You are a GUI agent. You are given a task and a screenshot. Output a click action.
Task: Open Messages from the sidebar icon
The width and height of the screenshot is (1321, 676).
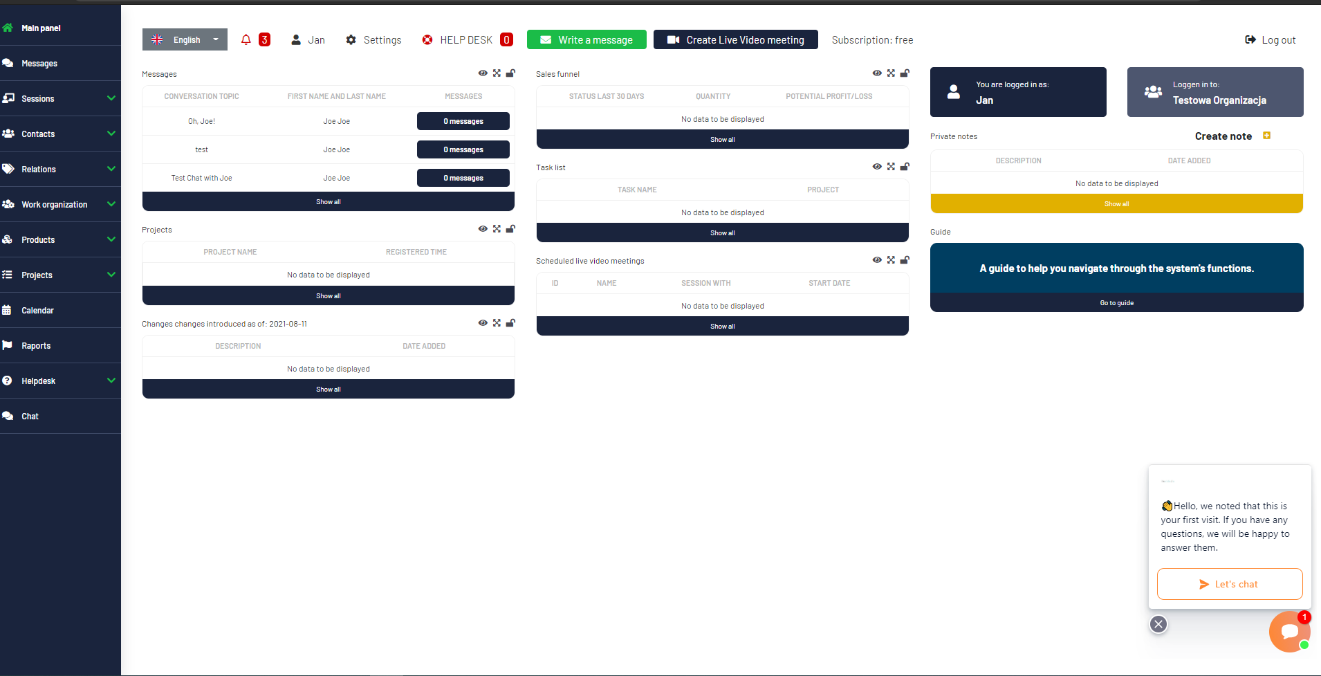[8, 63]
